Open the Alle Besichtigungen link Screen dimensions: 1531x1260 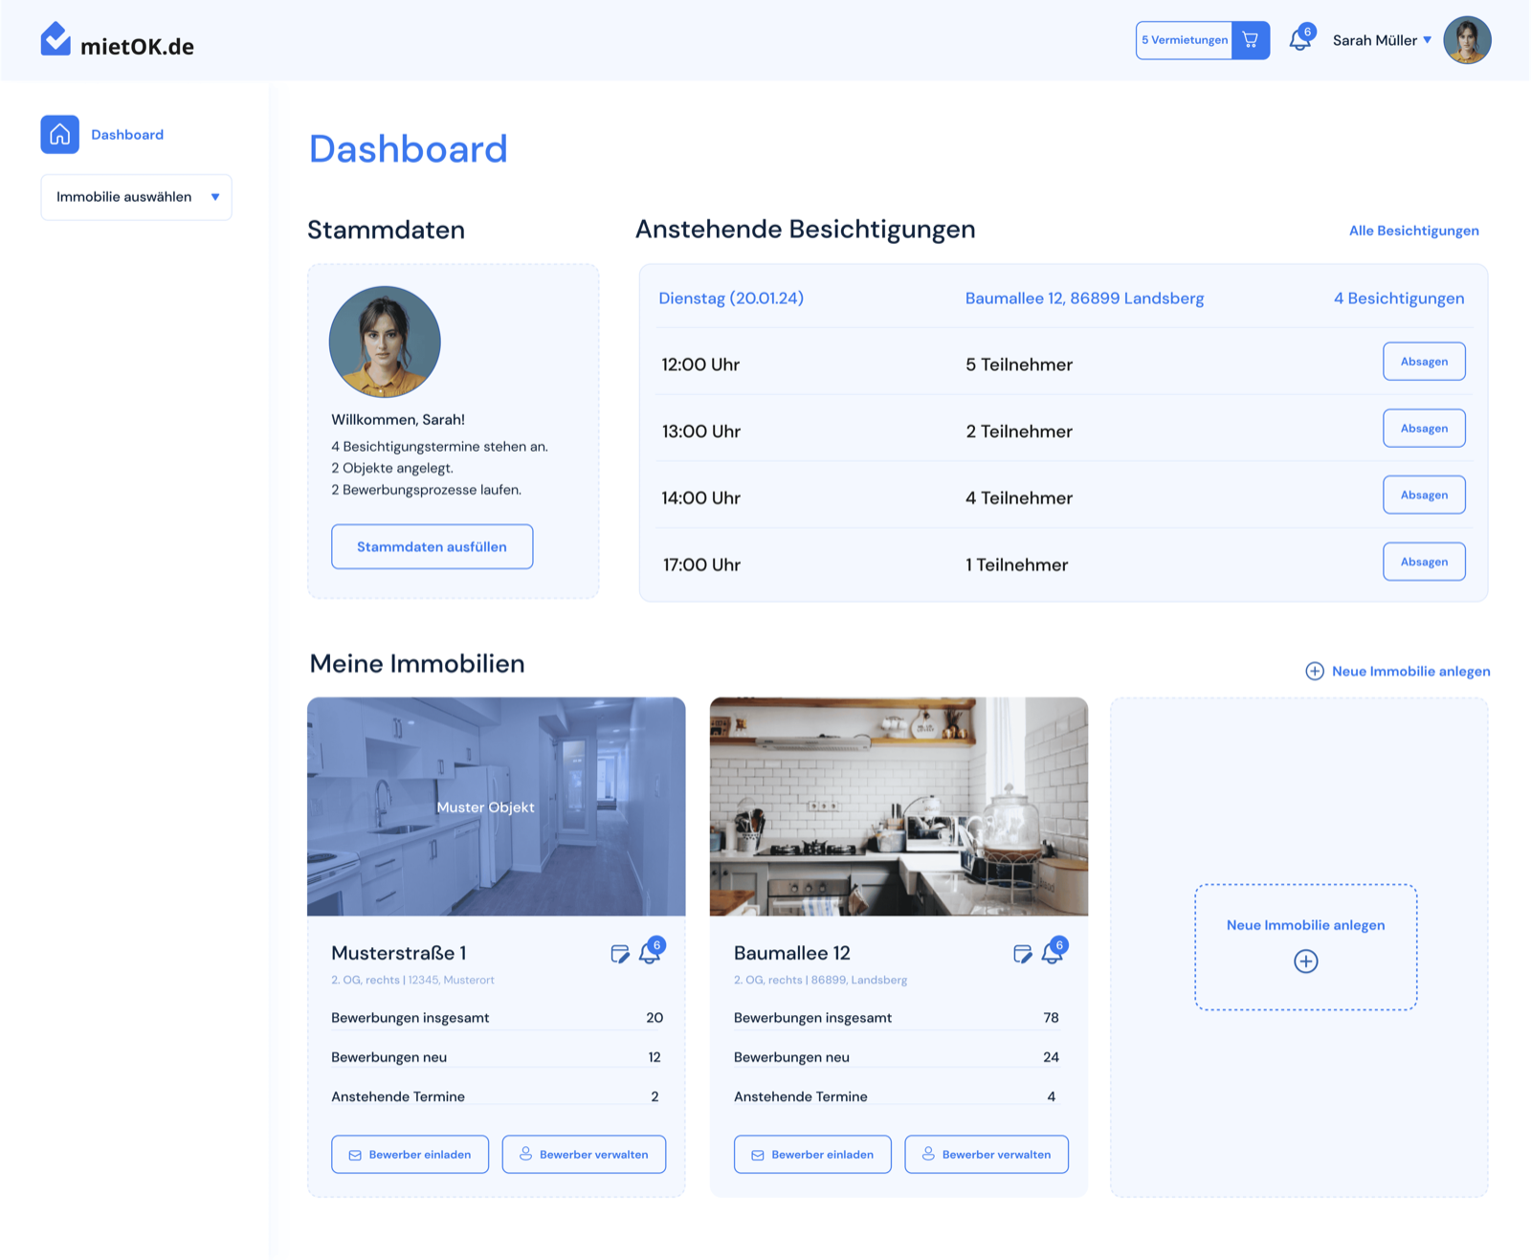pos(1413,231)
